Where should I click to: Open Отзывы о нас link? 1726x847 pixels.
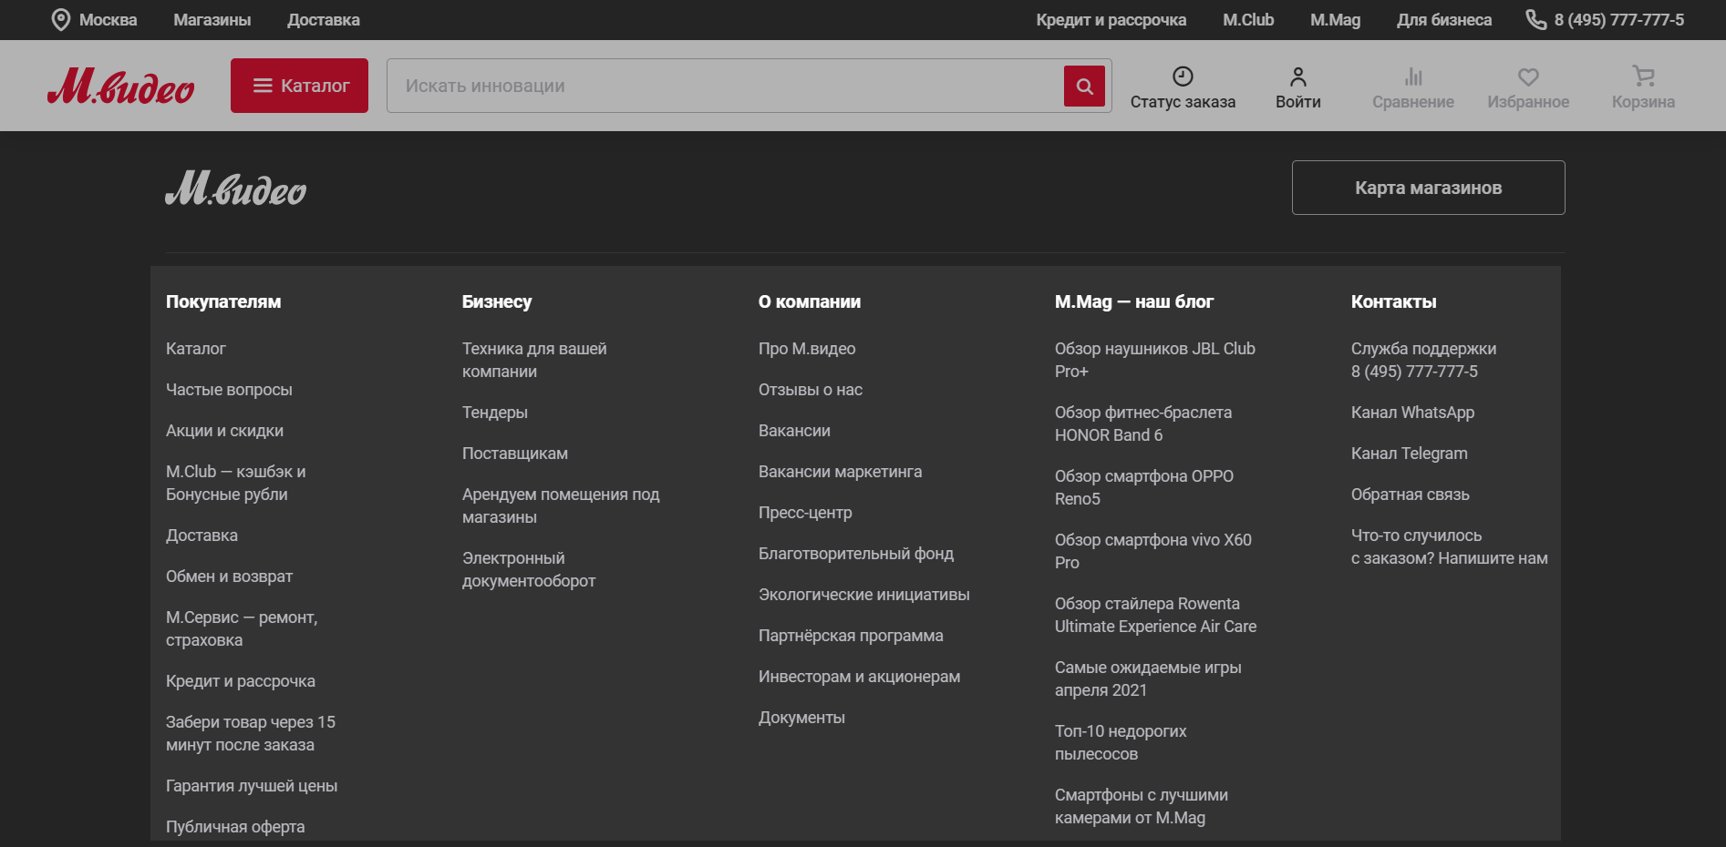(x=811, y=390)
